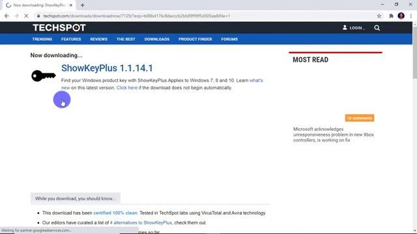Click the page vertical scrollbar thumb
Screen dimensions: 417x234
click(414, 52)
